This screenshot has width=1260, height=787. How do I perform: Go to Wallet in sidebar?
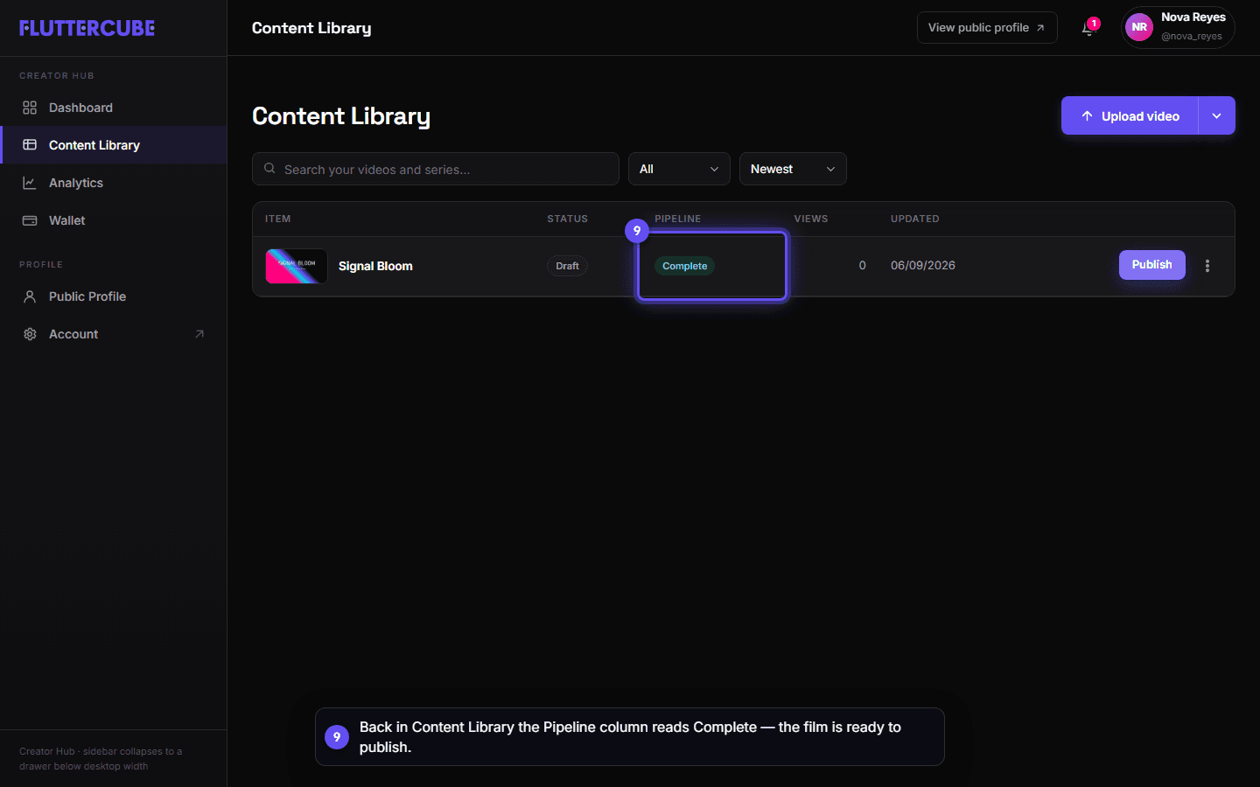(114, 220)
